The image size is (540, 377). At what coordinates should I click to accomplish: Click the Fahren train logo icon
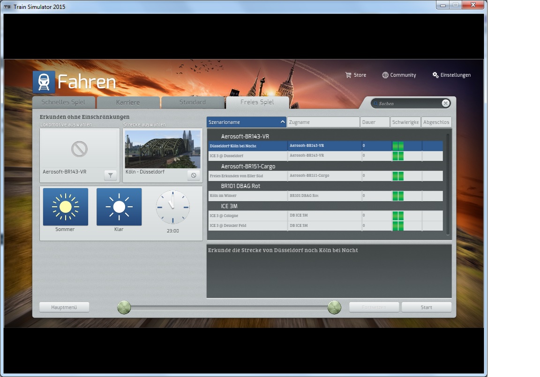tap(44, 82)
